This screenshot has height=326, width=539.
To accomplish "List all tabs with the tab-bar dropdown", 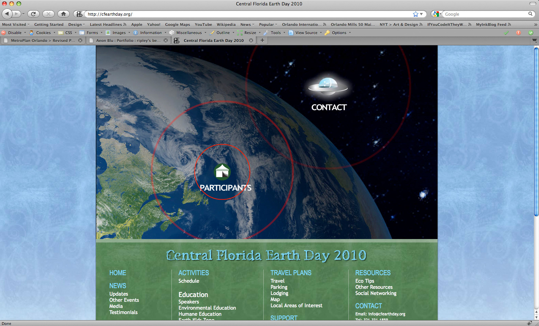I will [x=535, y=40].
